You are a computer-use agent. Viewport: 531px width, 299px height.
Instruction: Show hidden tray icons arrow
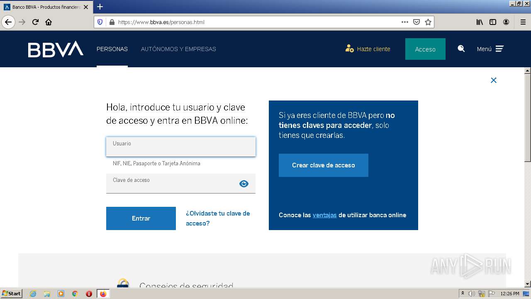463,294
